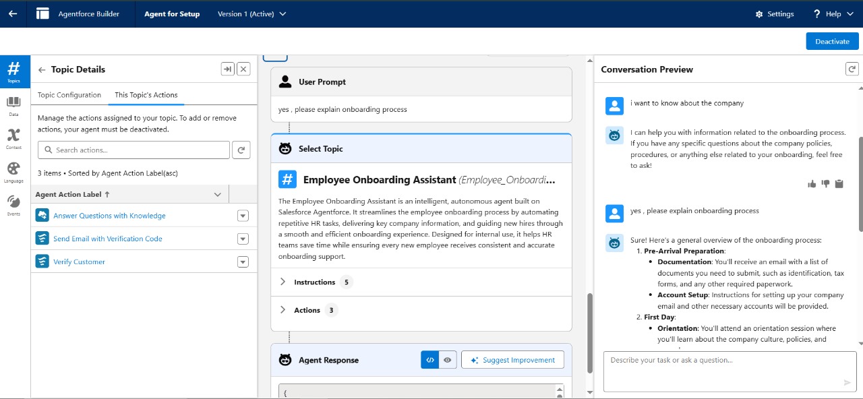Open row menu for Send Email with Verification Code
Viewport: 863px width, 399px height.
click(243, 239)
